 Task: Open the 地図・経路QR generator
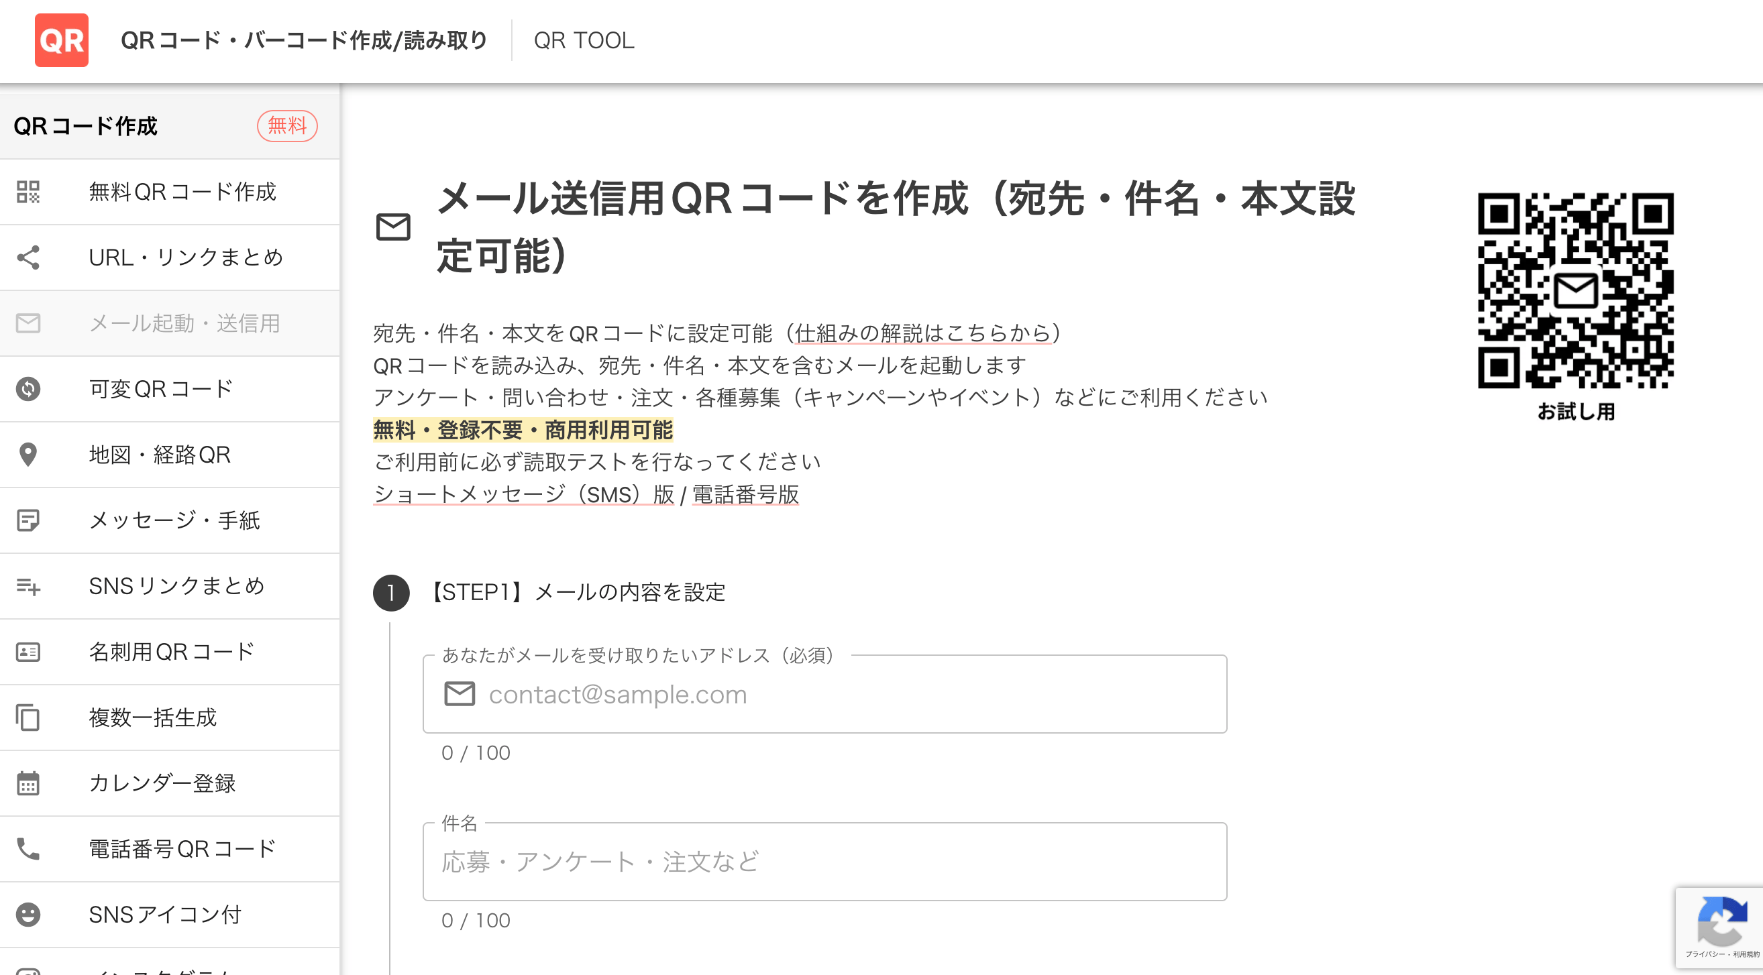(159, 455)
